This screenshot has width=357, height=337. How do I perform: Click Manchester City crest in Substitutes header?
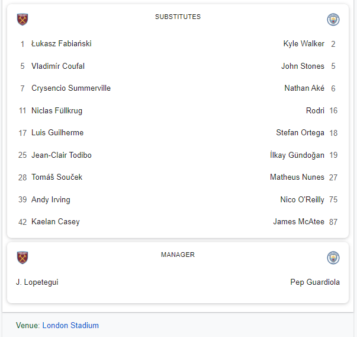pos(333,20)
